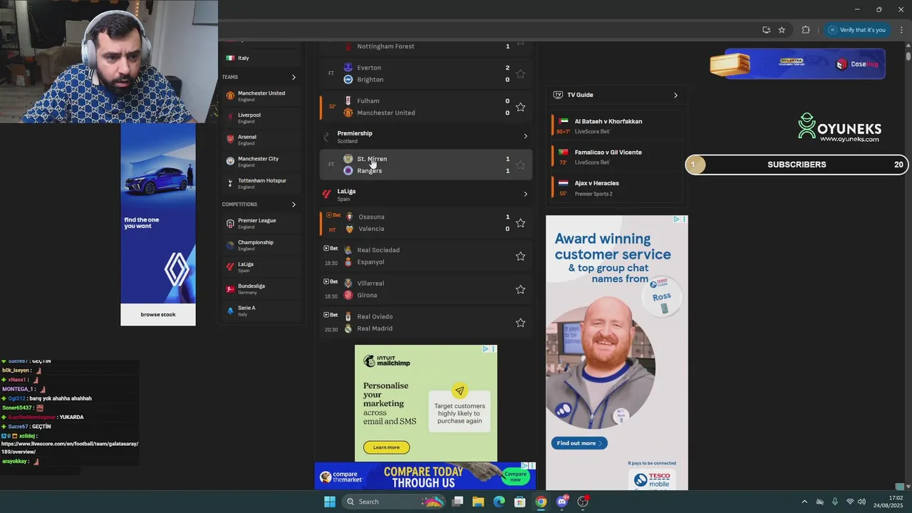The image size is (912, 513).
Task: Click the Manchester United crest icon in sidebar
Action: click(x=230, y=95)
